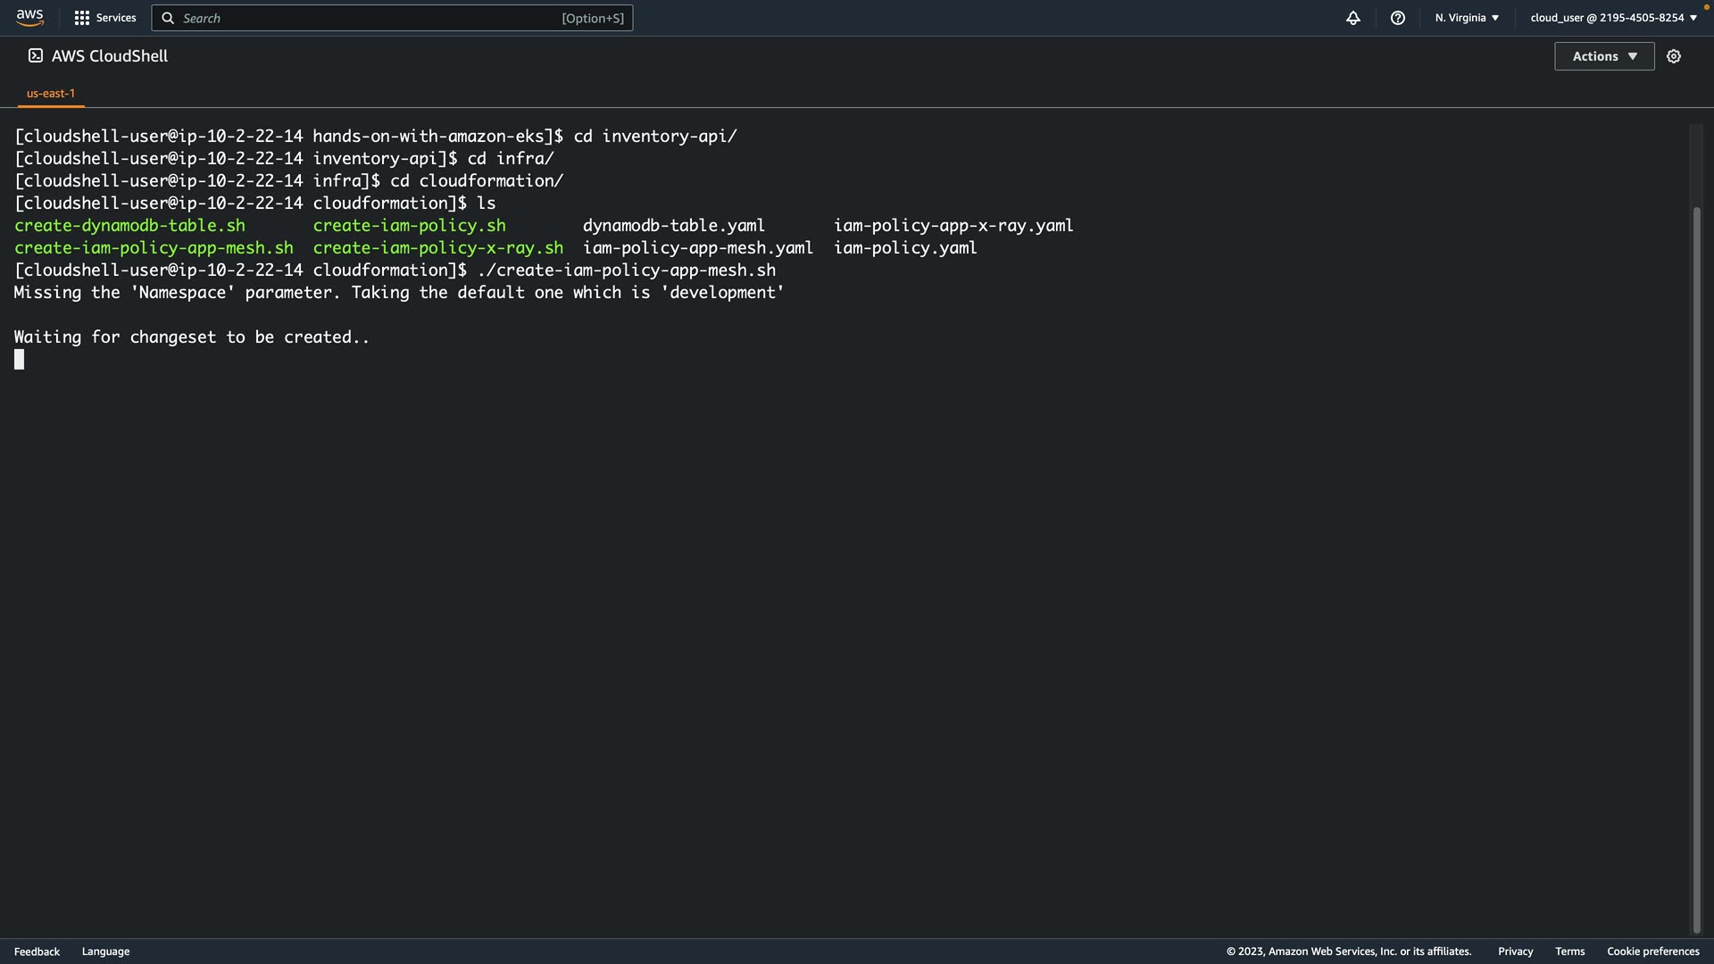The height and width of the screenshot is (964, 1714).
Task: Open the Privacy link
Action: (x=1515, y=952)
